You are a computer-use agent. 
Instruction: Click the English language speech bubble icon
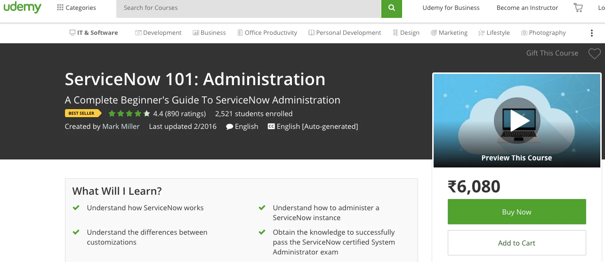[x=230, y=127]
